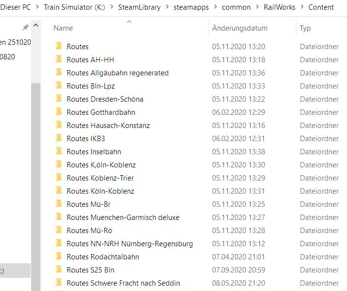This screenshot has width=347, height=291.
Task: Select the navigation item ending in 251020
Action: coord(15,42)
